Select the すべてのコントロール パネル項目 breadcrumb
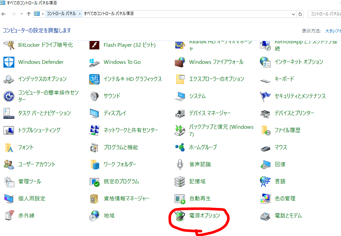 (x=109, y=14)
